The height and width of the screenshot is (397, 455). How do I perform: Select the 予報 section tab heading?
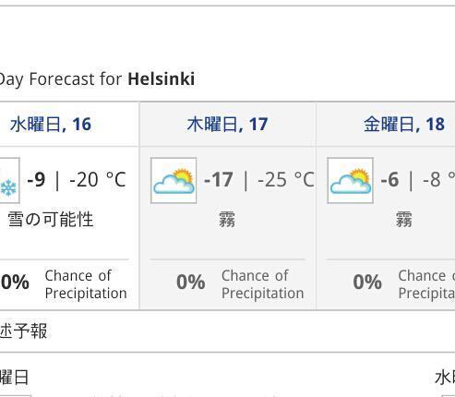23,331
